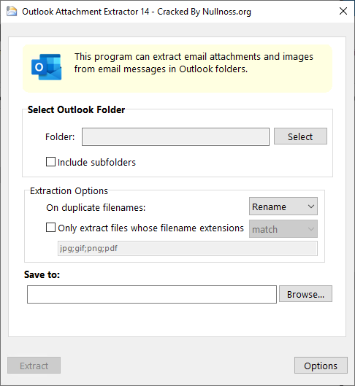The height and width of the screenshot is (386, 355).
Task: Click Browse to choose the save location
Action: tap(305, 294)
